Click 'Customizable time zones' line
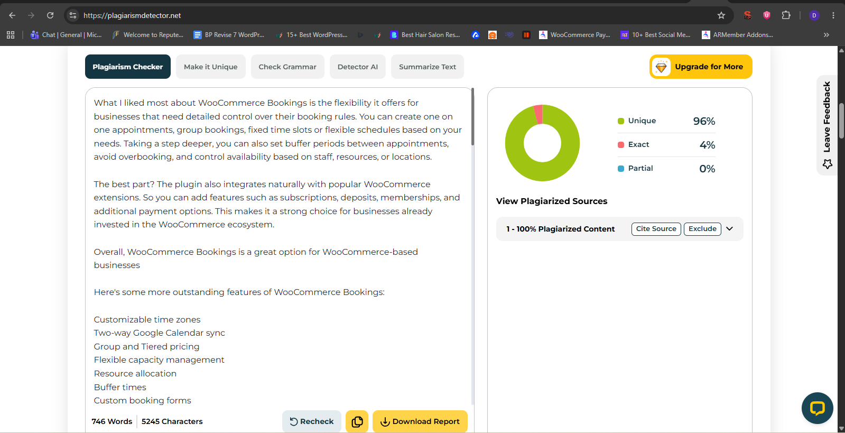 pyautogui.click(x=147, y=319)
